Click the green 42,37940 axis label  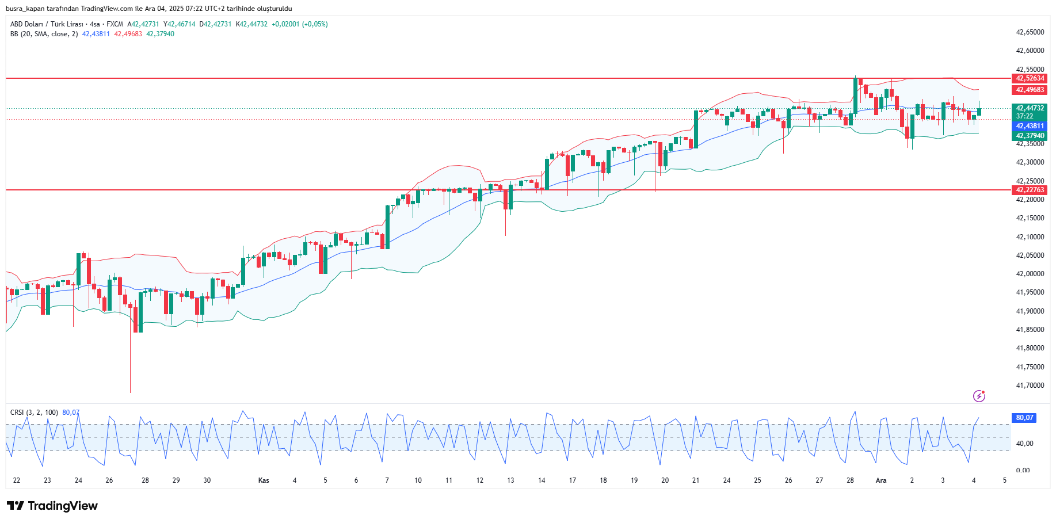[1029, 136]
